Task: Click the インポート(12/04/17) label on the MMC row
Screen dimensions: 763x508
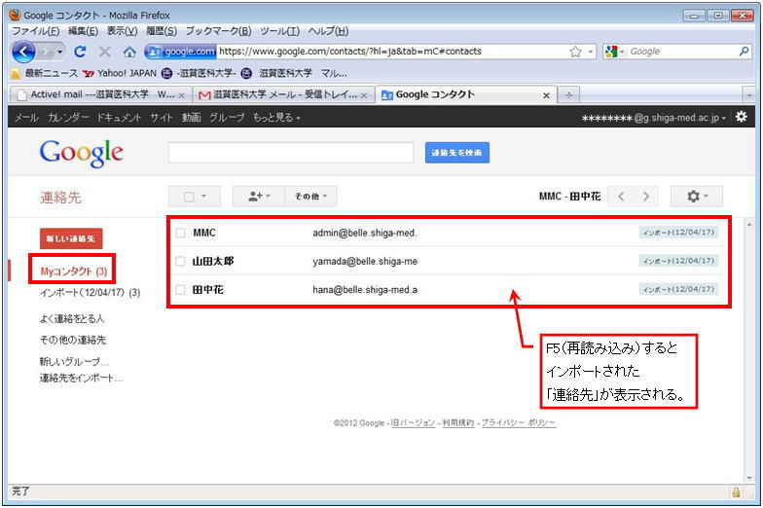Action: click(x=678, y=233)
